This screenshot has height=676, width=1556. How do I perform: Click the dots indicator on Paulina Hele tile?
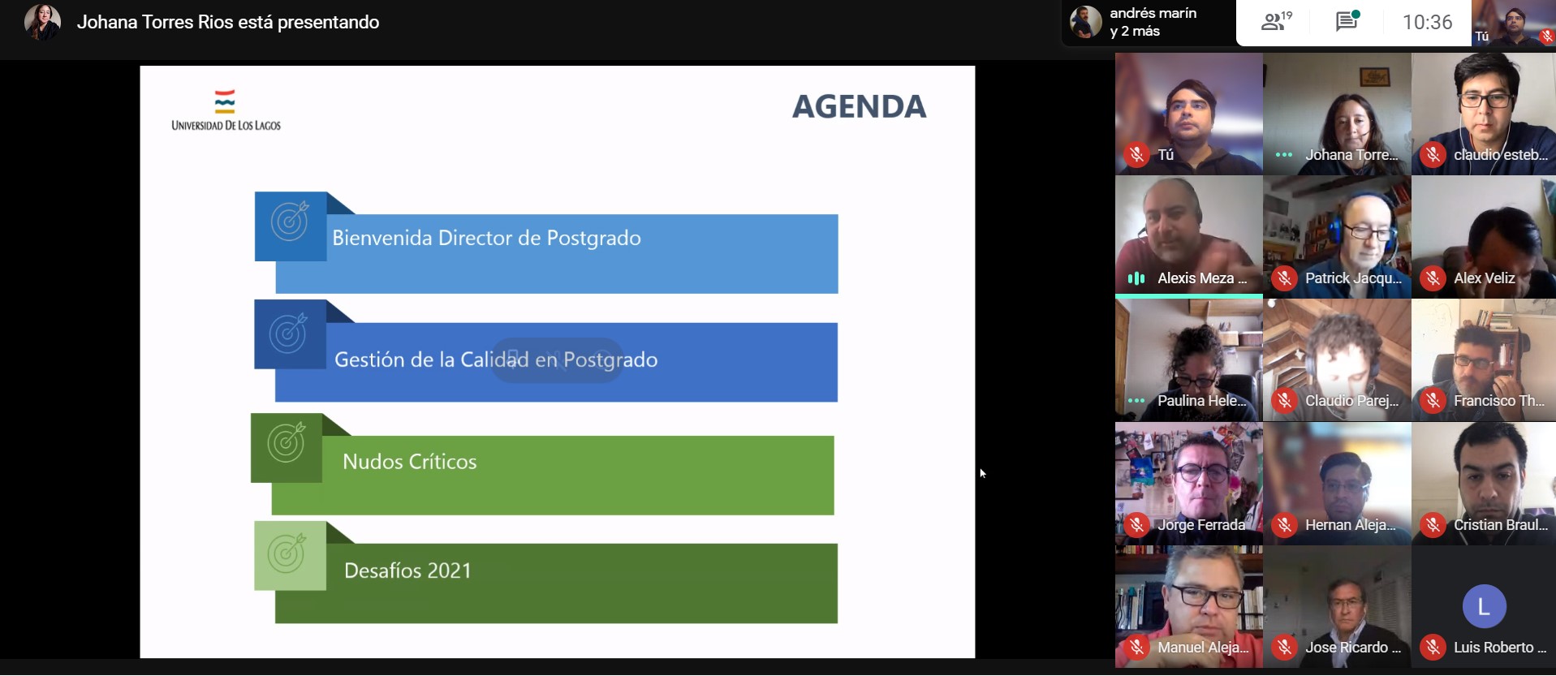point(1136,401)
